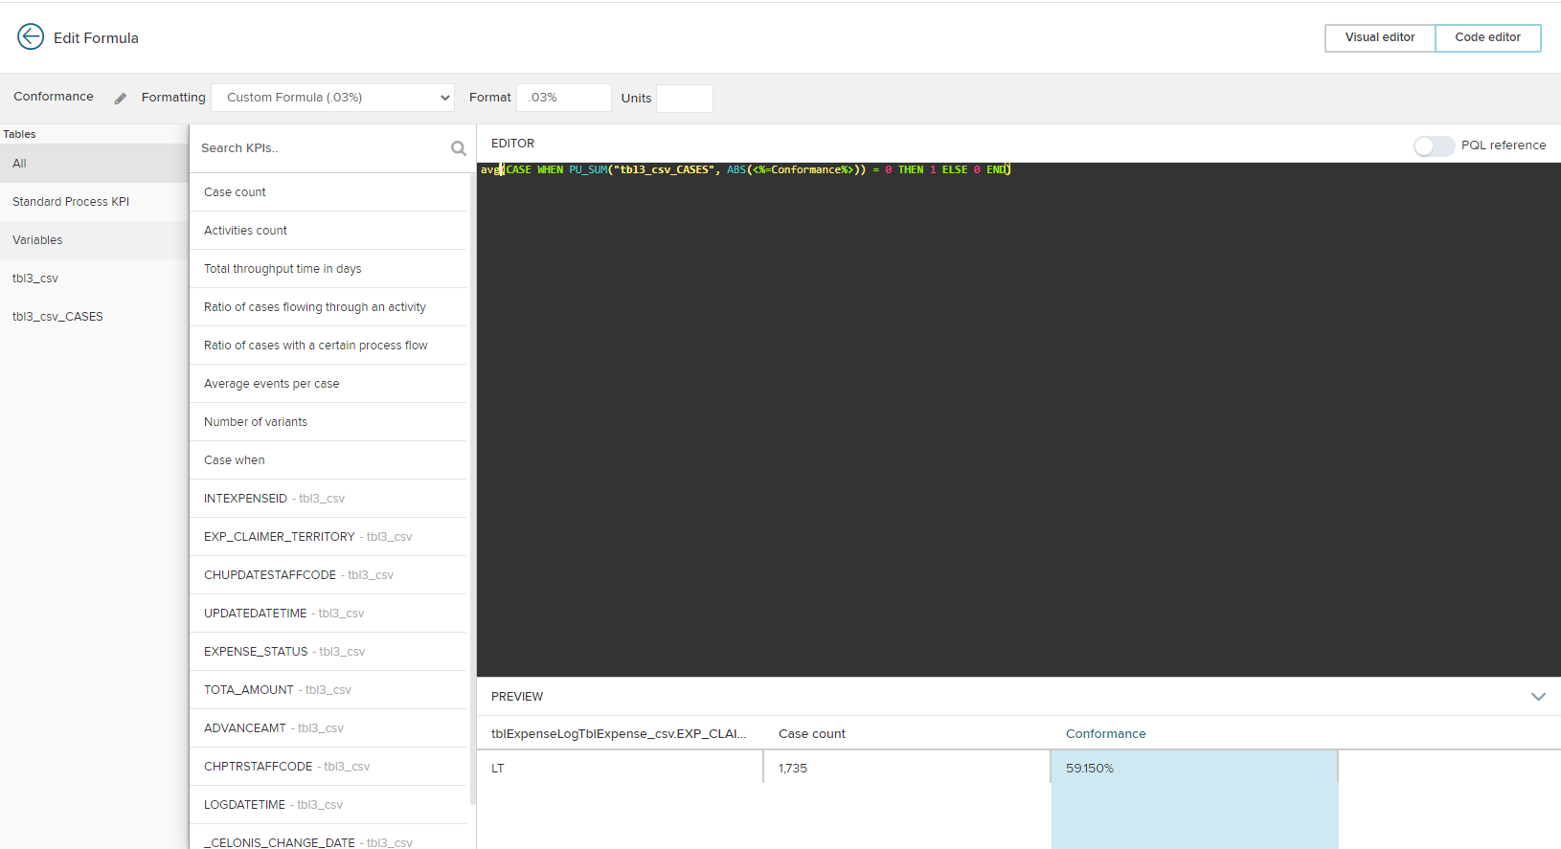Select Standard Process KPI category

pos(94,202)
